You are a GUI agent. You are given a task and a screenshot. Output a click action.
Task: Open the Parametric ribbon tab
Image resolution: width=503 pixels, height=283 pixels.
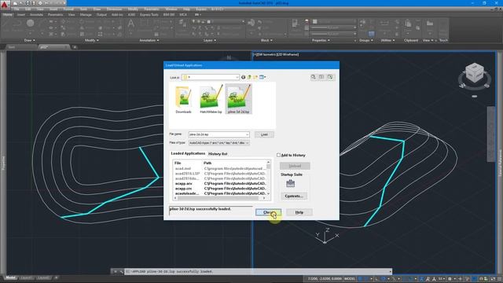[56, 15]
